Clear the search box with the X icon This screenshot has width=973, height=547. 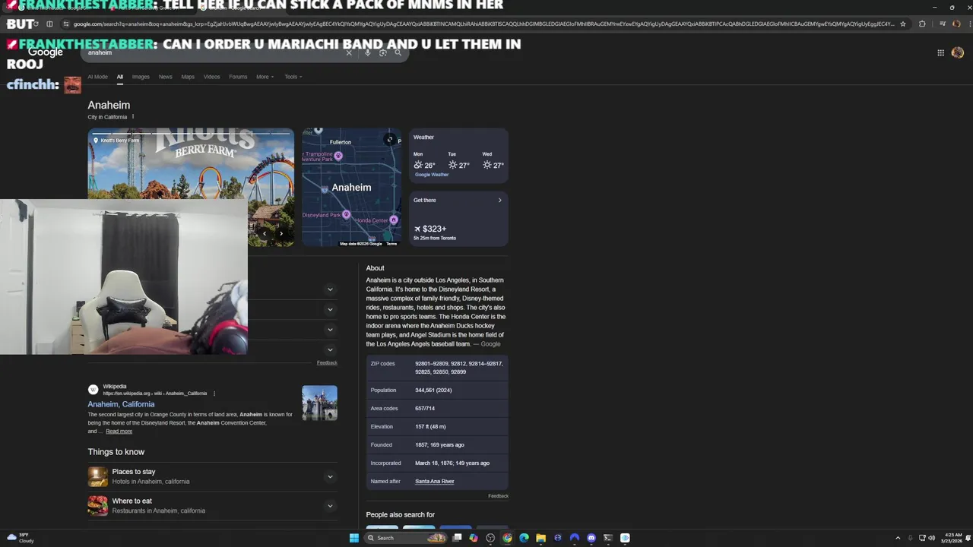pyautogui.click(x=349, y=52)
